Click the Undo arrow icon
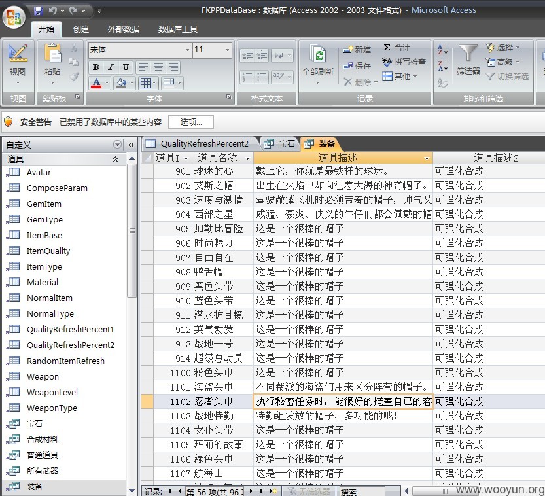Screen dimensions: 545x496 tap(53, 10)
